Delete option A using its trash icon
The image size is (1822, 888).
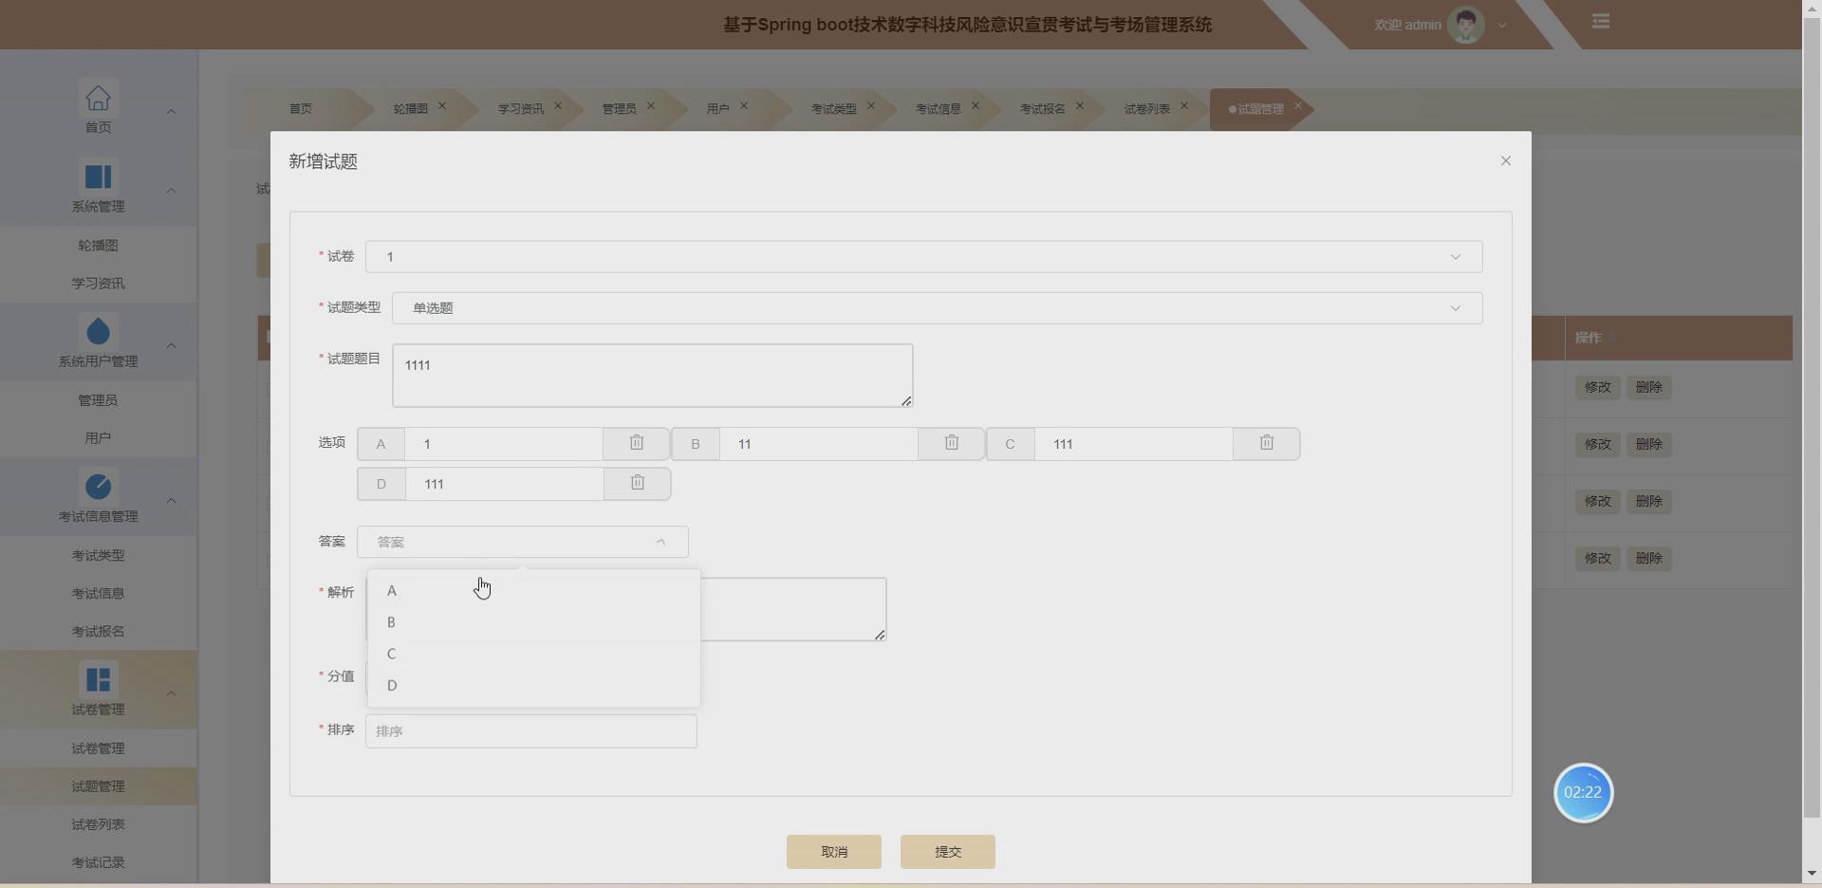(x=635, y=443)
